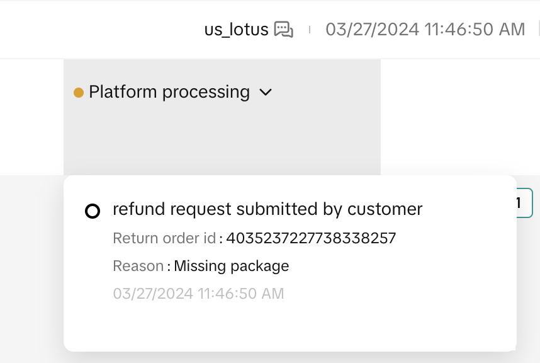
Task: Click the hollow circle timeline marker
Action: (93, 211)
